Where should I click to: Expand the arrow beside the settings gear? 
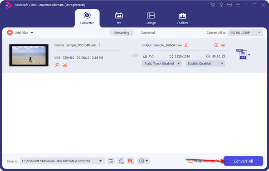point(147,161)
